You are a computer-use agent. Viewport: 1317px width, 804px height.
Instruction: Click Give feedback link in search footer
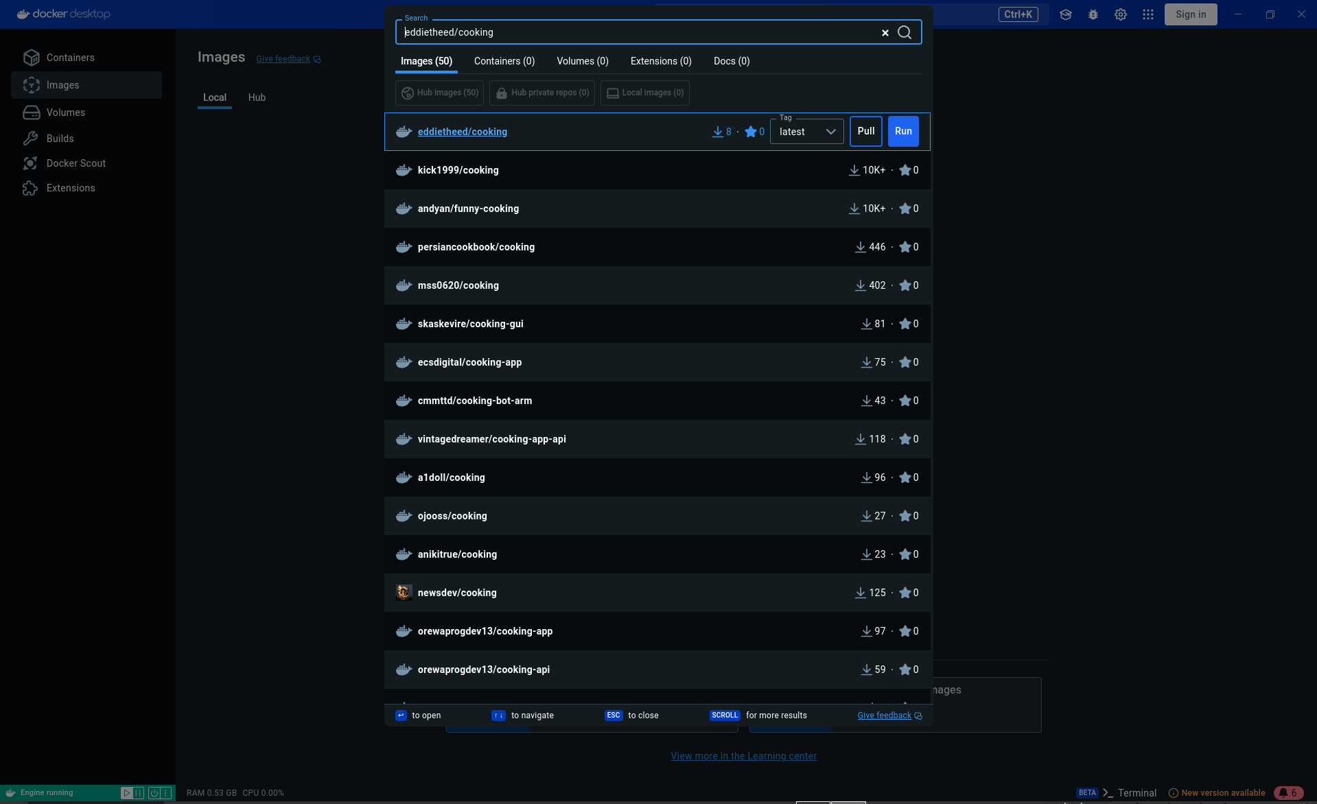[x=889, y=716]
